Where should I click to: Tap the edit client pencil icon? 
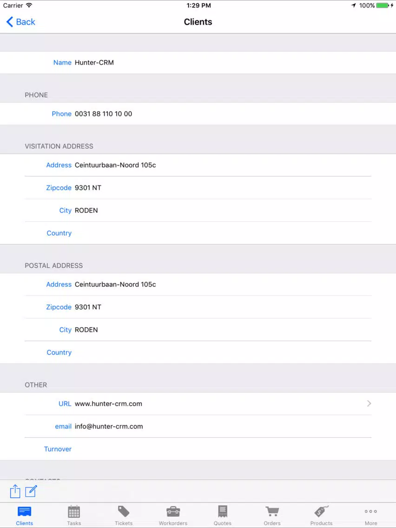click(x=31, y=491)
